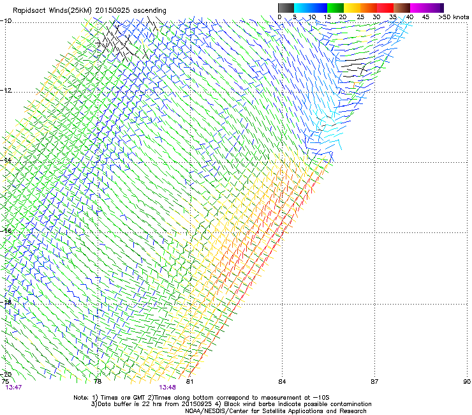Click the longitude label '90'
472x415 pixels.
pyautogui.click(x=467, y=382)
